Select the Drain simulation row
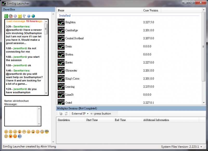This screenshot has width=208, height=151. [129, 46]
